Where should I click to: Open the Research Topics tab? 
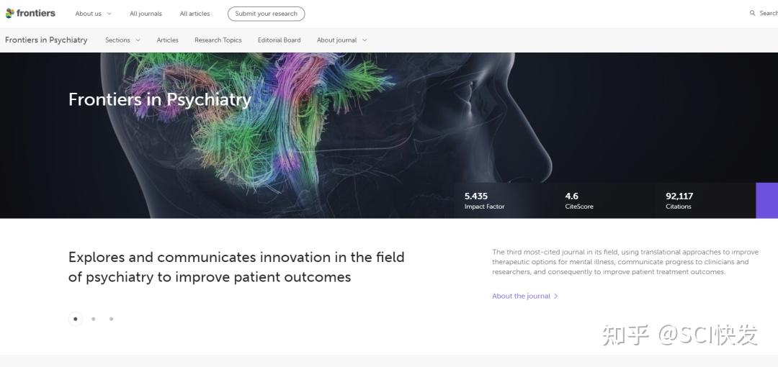tap(218, 40)
